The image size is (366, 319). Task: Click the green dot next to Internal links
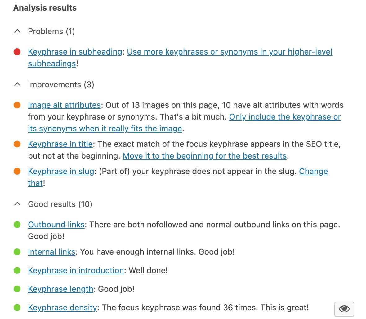point(17,252)
